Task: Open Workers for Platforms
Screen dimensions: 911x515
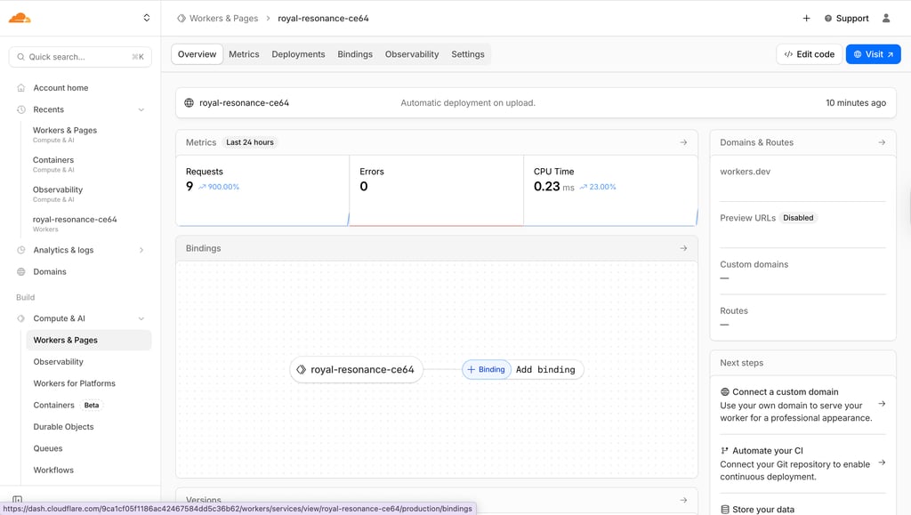Action: (75, 383)
